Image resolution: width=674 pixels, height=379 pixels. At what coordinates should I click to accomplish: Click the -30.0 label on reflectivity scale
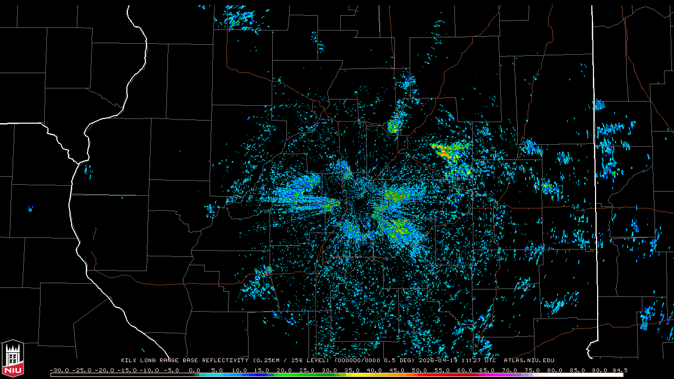[x=60, y=370]
